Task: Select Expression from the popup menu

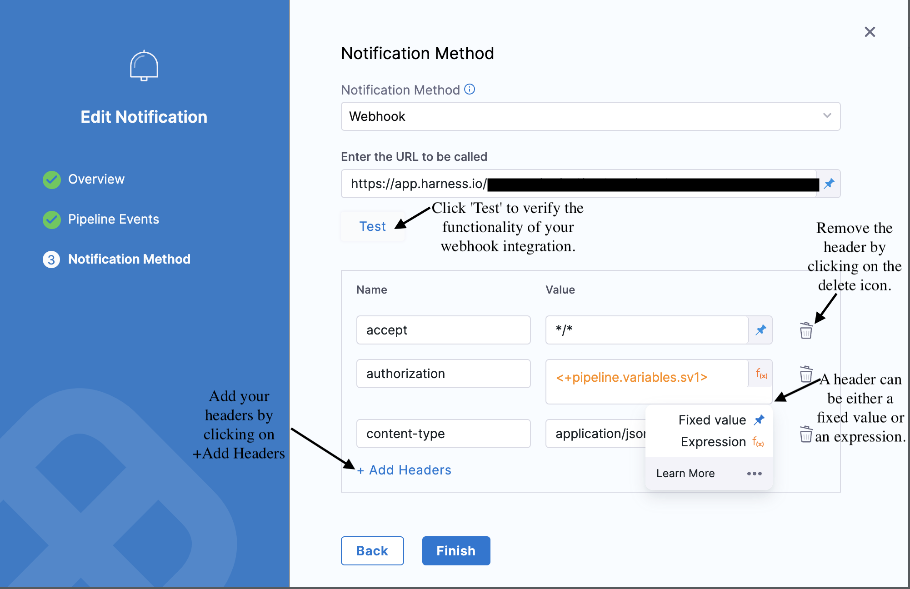Action: tap(713, 442)
